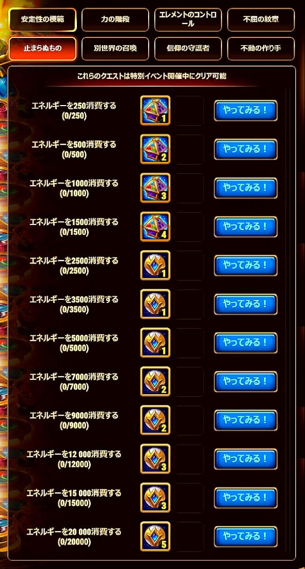This screenshot has width=305, height=569.
Task: Select the 不動の作り手 tab
Action: coord(261,49)
